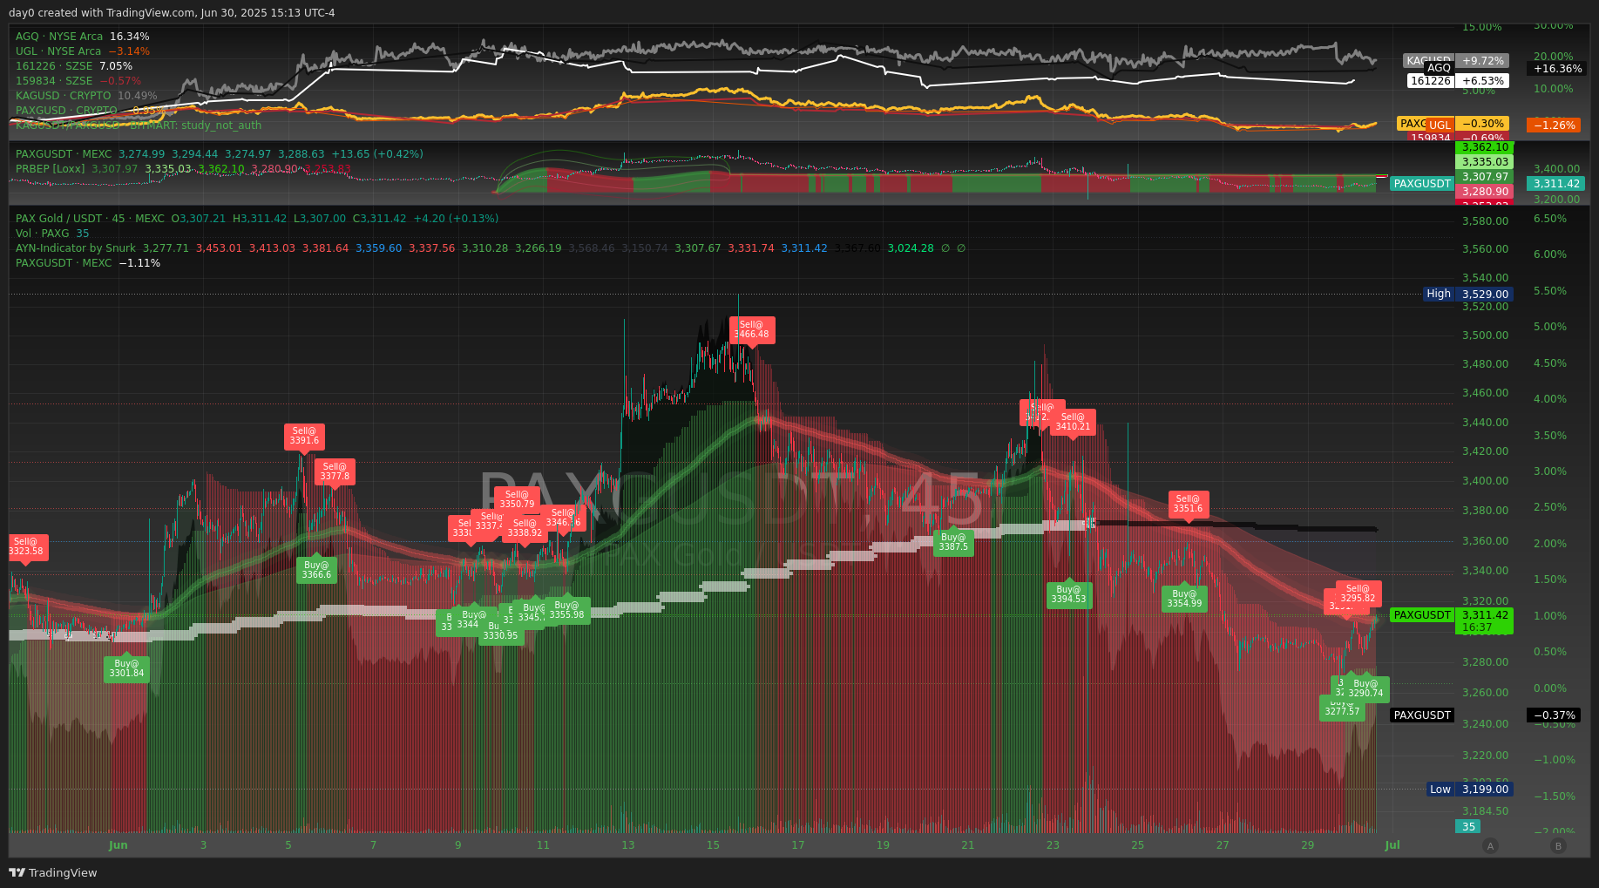
Task: Click the Buy@ 3354.99 marker
Action: pyautogui.click(x=1184, y=600)
